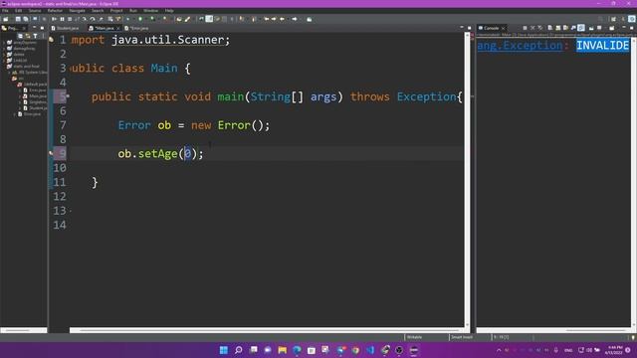Toggle Smart Insert mode in status bar

462,337
